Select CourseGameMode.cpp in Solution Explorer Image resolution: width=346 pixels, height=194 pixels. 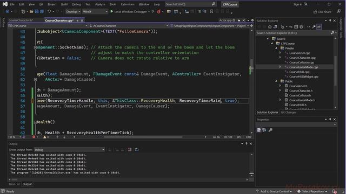click(x=303, y=67)
